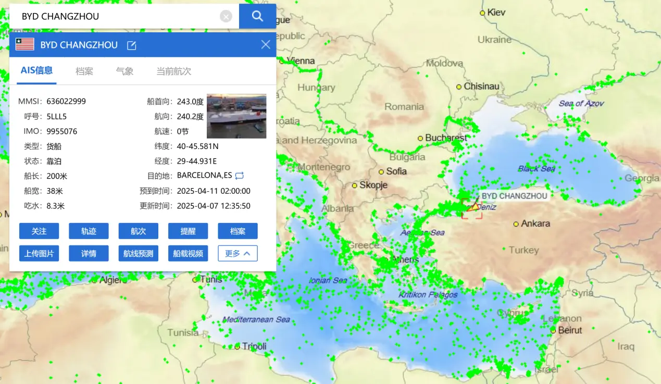The height and width of the screenshot is (384, 661).
Task: Collapse the 更多 options expander
Action: click(238, 253)
